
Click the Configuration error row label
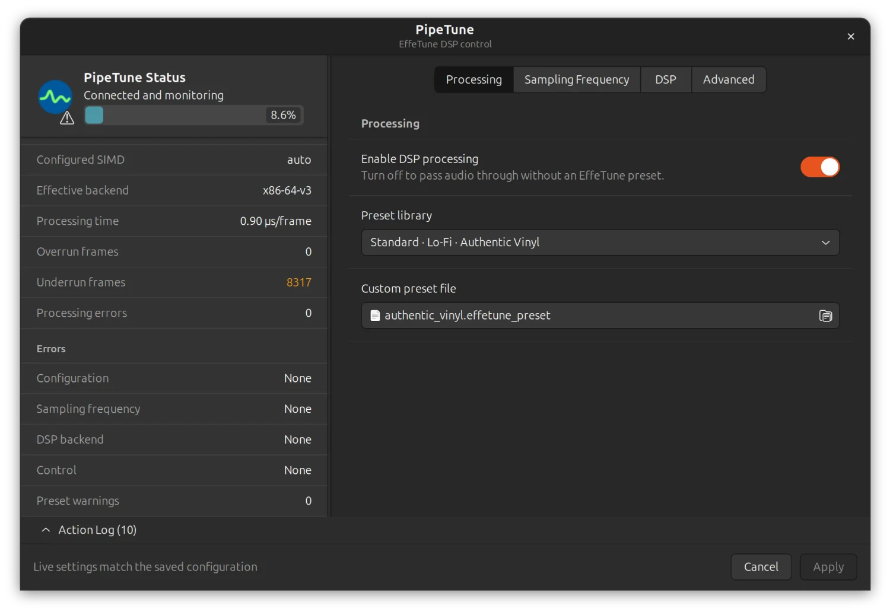(x=72, y=378)
